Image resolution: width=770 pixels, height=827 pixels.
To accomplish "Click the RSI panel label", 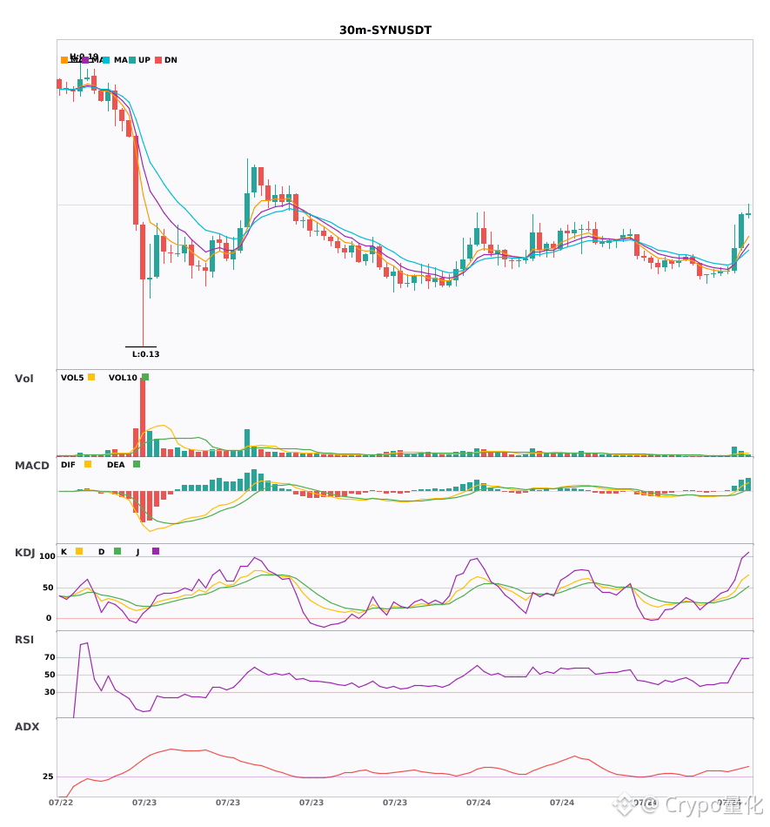I will [x=24, y=640].
